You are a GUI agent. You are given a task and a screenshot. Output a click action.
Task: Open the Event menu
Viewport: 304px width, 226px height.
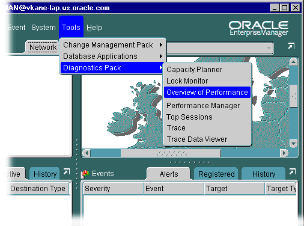(16, 28)
